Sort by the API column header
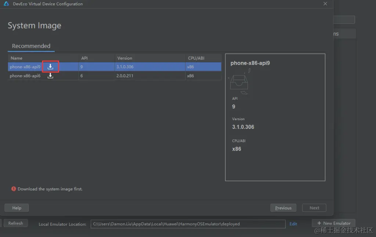Screen dimensions: 376x237 point(97,58)
